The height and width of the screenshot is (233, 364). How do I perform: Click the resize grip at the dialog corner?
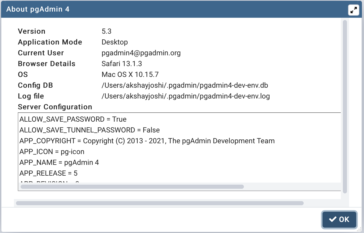click(359, 229)
